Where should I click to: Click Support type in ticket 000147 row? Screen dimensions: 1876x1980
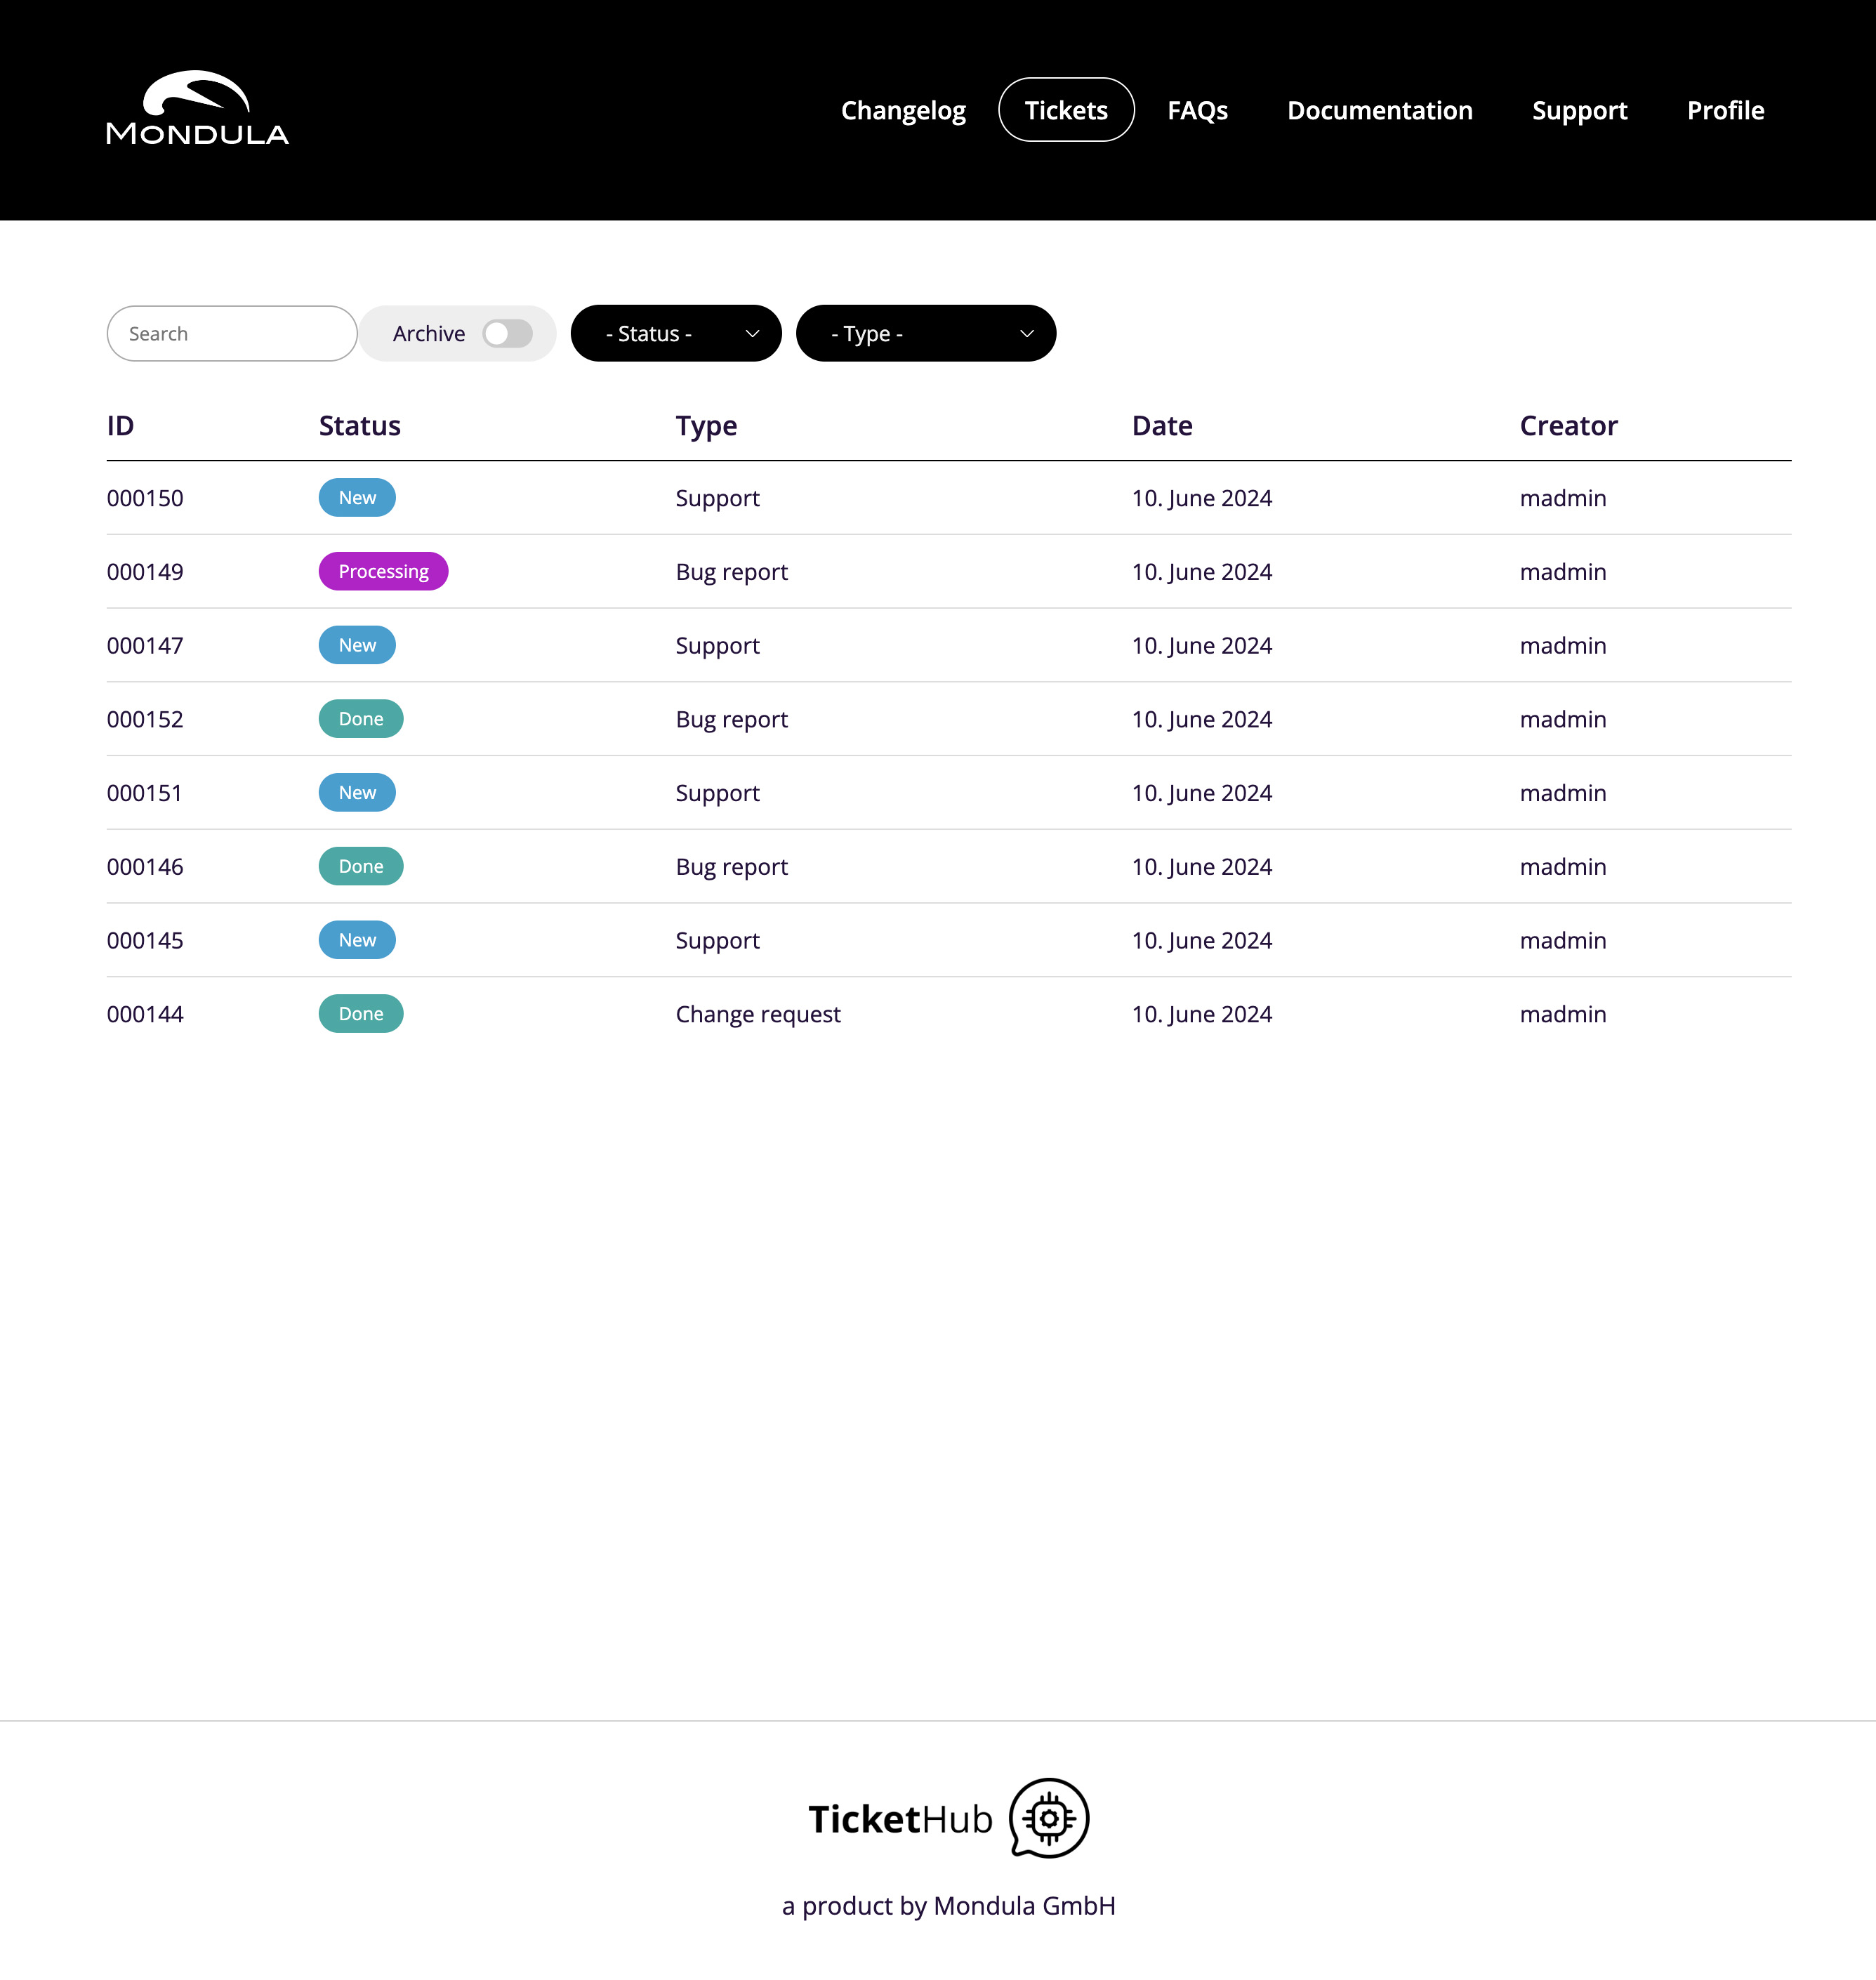click(x=718, y=647)
